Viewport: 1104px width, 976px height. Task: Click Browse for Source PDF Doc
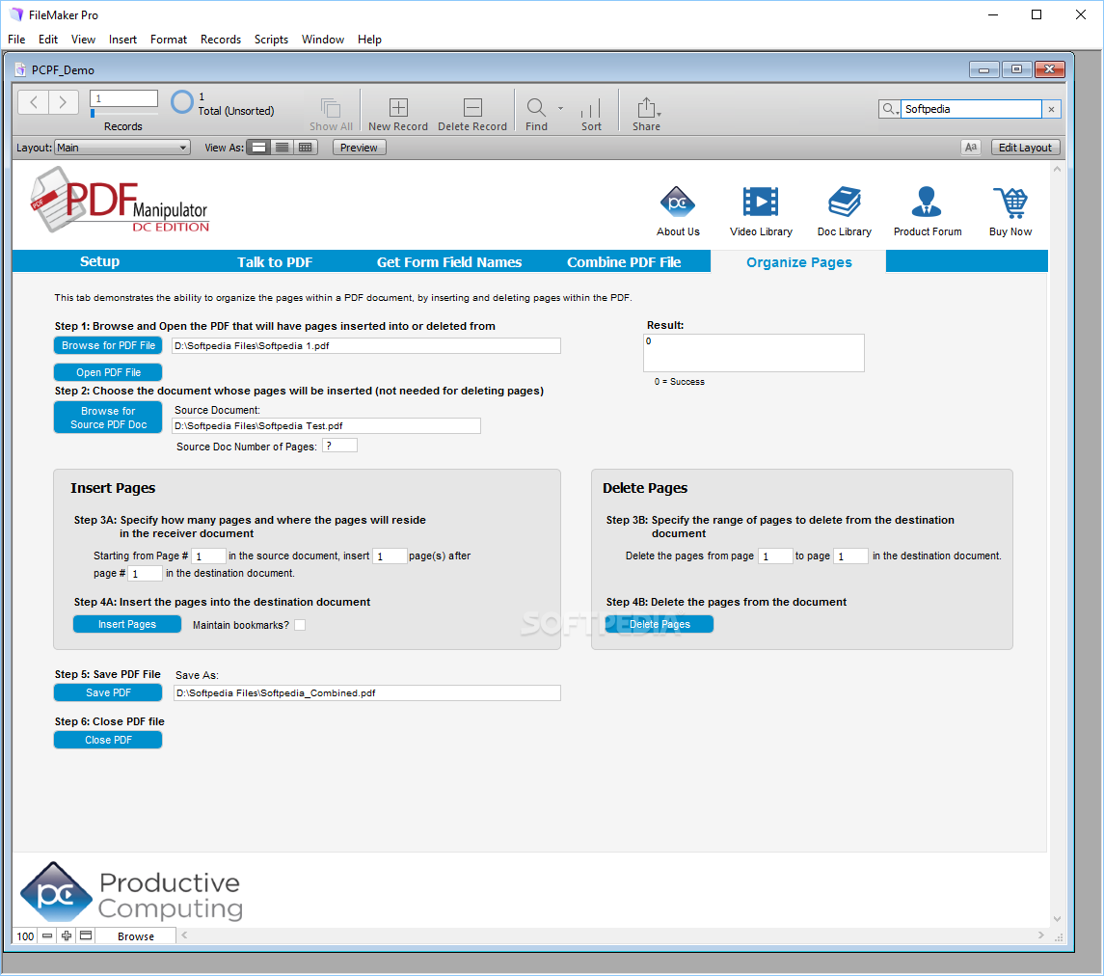(x=108, y=418)
